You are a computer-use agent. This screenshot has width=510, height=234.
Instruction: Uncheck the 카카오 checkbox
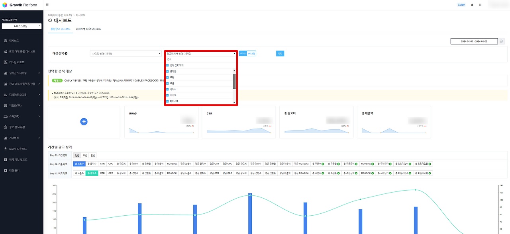click(168, 95)
